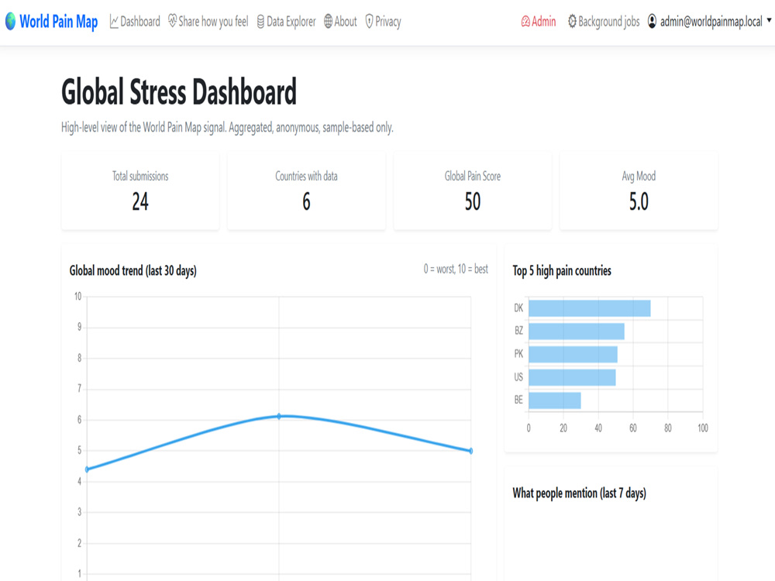Click the Global Stress Dashboard heading
Image resolution: width=775 pixels, height=581 pixels.
pyautogui.click(x=179, y=92)
